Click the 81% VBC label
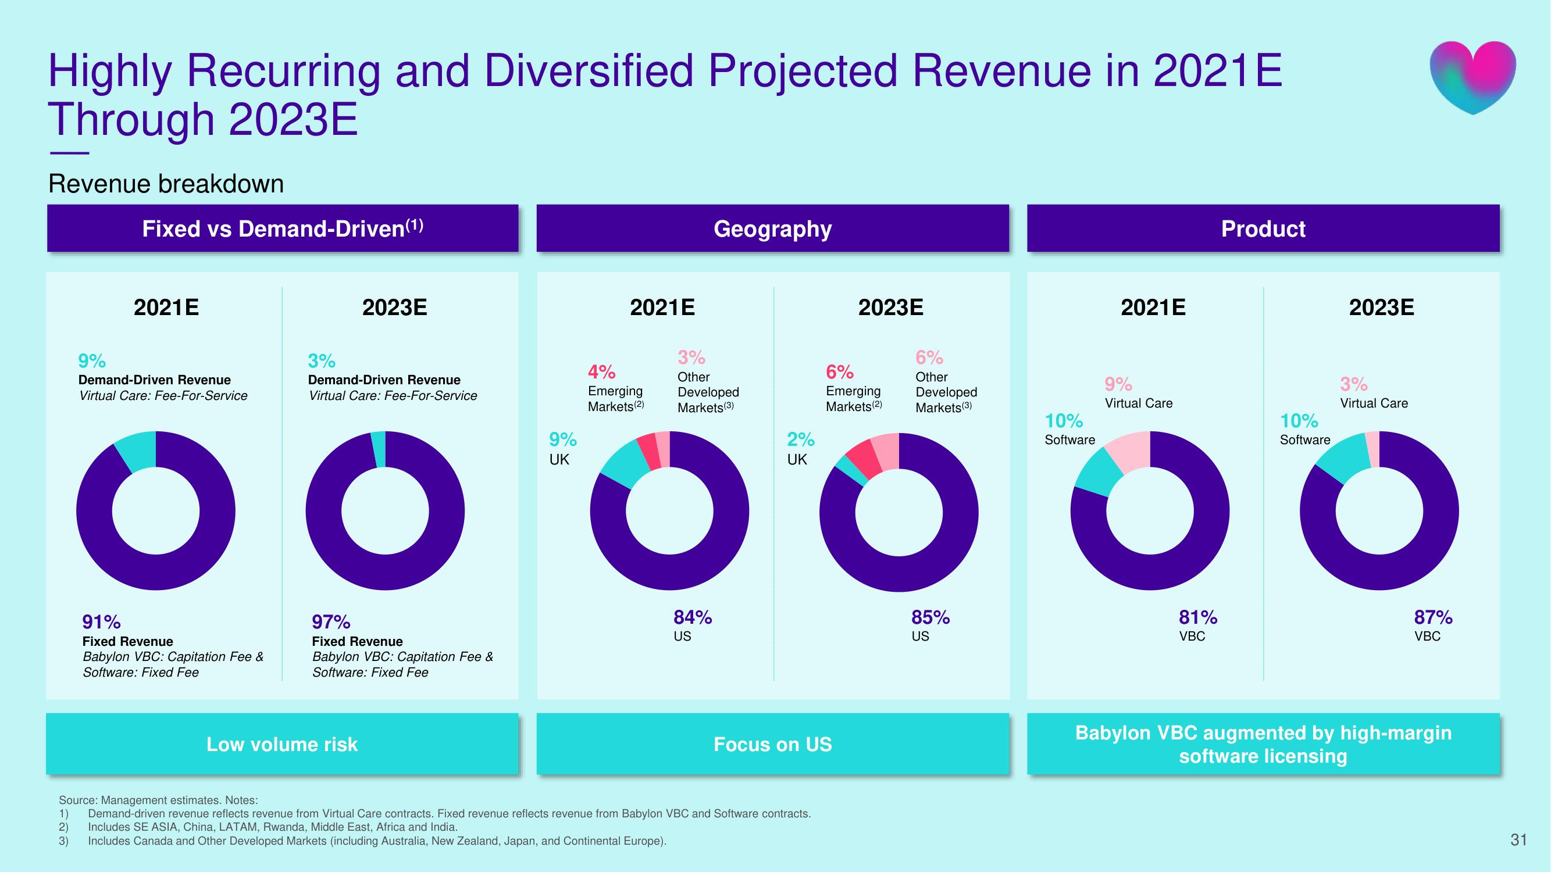 (x=1197, y=626)
